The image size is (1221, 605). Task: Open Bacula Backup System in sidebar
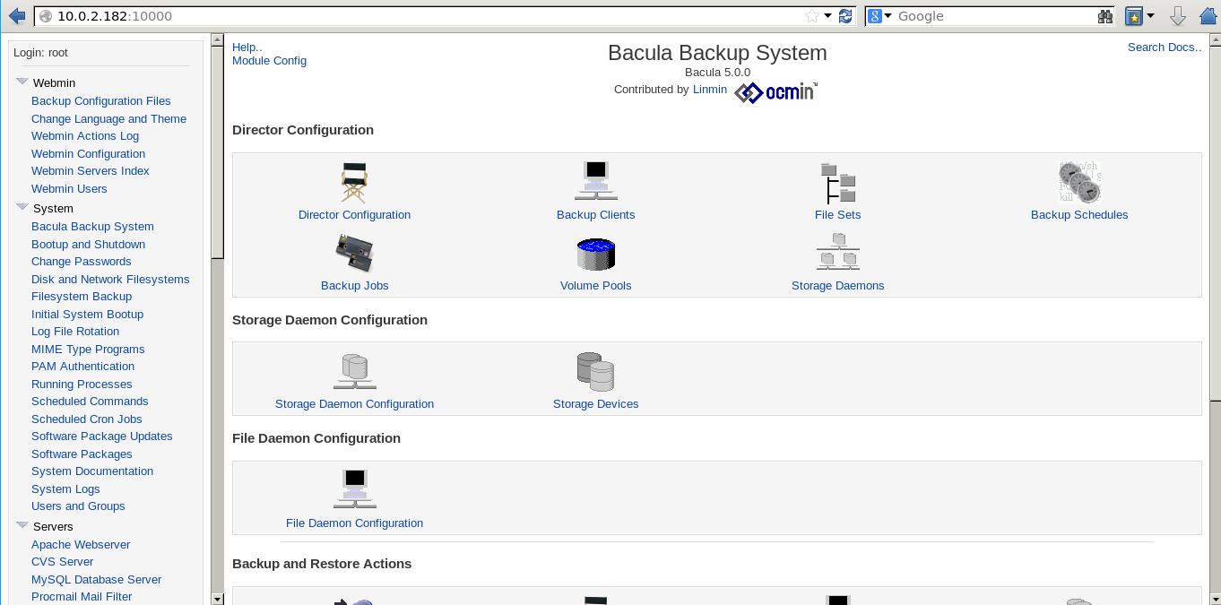point(92,227)
